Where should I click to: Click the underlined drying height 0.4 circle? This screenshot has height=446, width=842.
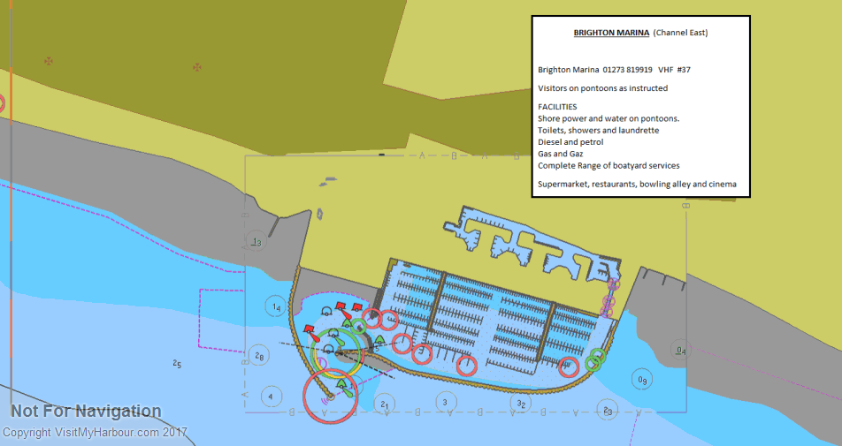681,351
